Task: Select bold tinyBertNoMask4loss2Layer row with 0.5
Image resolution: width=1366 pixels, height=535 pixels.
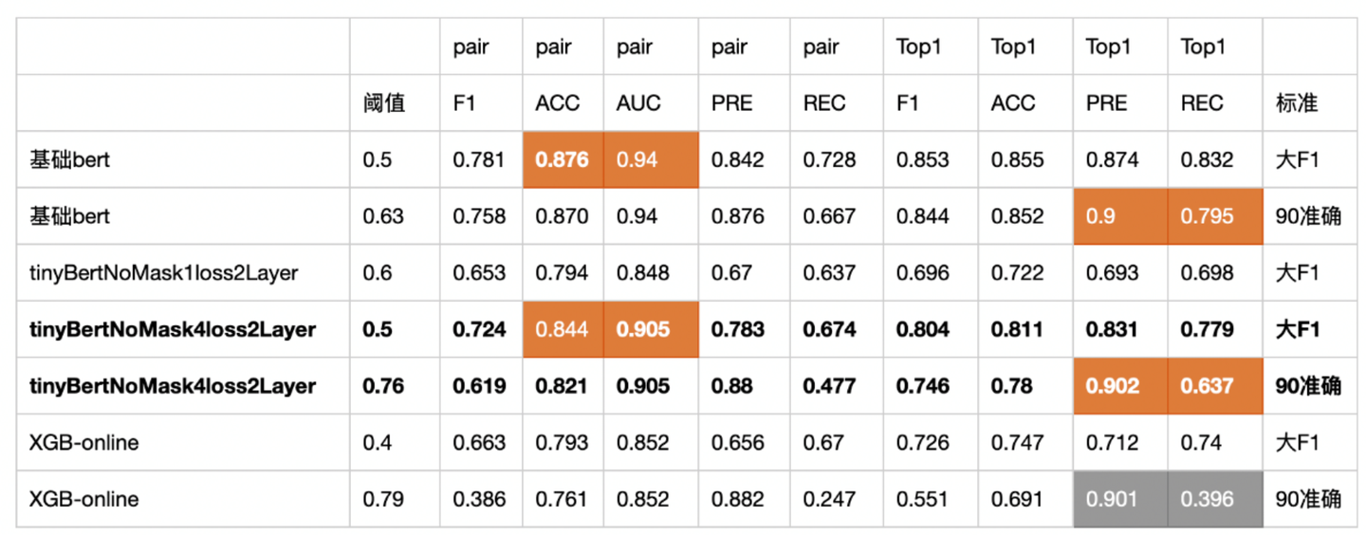Action: pyautogui.click(x=687, y=329)
